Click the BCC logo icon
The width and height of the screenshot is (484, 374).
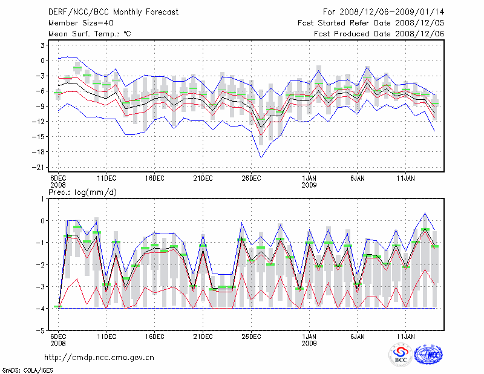pos(400,355)
